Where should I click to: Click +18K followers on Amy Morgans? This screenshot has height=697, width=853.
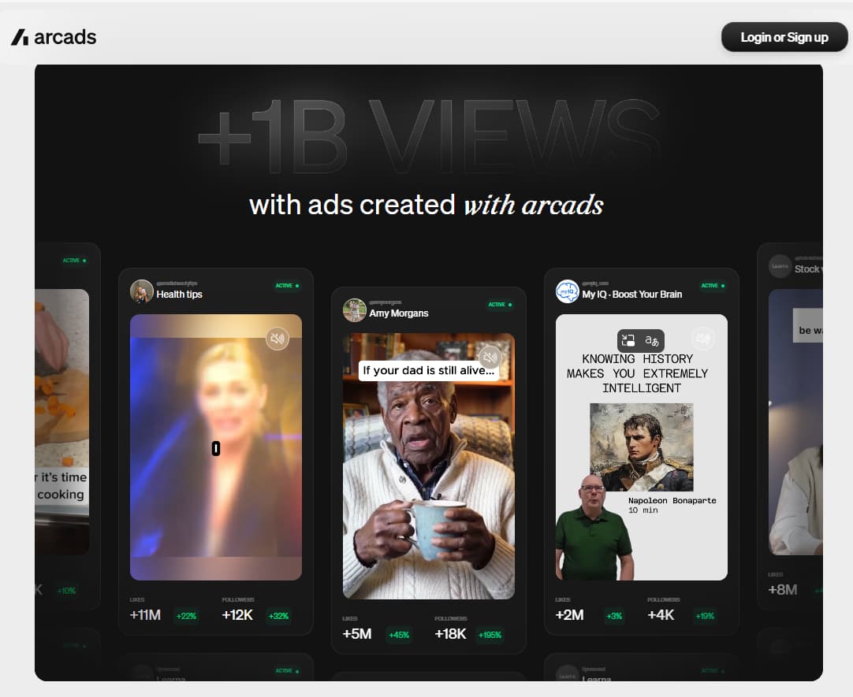(450, 634)
